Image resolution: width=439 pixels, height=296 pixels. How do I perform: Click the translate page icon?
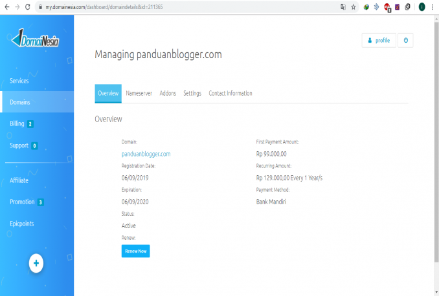click(x=343, y=7)
